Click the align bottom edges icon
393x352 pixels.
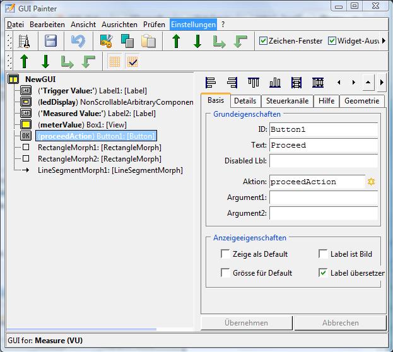click(x=275, y=82)
